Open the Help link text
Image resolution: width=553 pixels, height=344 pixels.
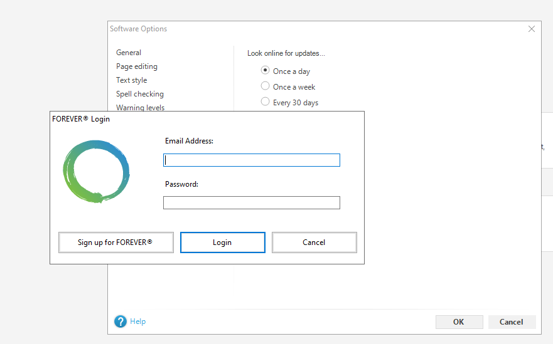click(138, 321)
